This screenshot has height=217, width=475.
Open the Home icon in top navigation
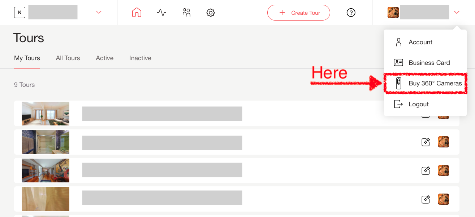click(137, 13)
